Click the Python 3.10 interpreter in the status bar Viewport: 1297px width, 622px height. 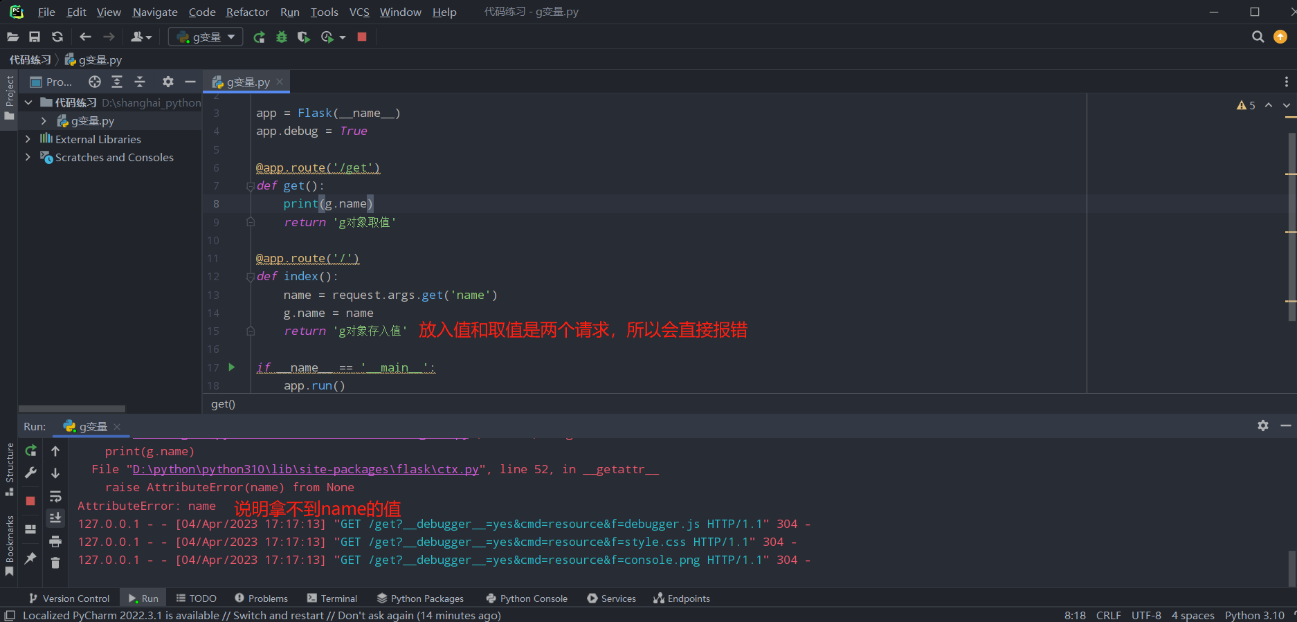click(1254, 615)
